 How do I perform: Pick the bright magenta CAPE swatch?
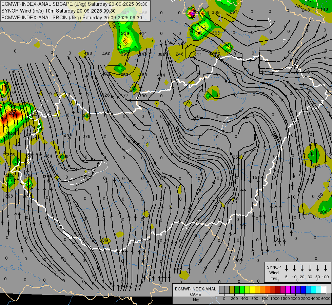click(288, 290)
